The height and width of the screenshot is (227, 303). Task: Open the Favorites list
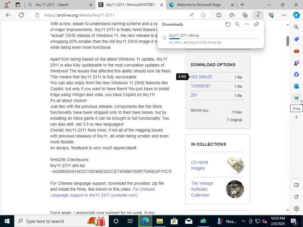pyautogui.click(x=232, y=15)
